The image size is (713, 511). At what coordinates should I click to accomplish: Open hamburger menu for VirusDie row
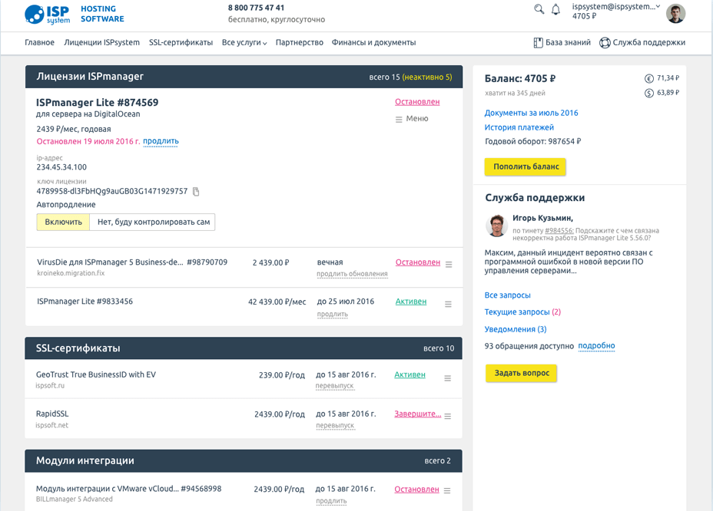(449, 265)
